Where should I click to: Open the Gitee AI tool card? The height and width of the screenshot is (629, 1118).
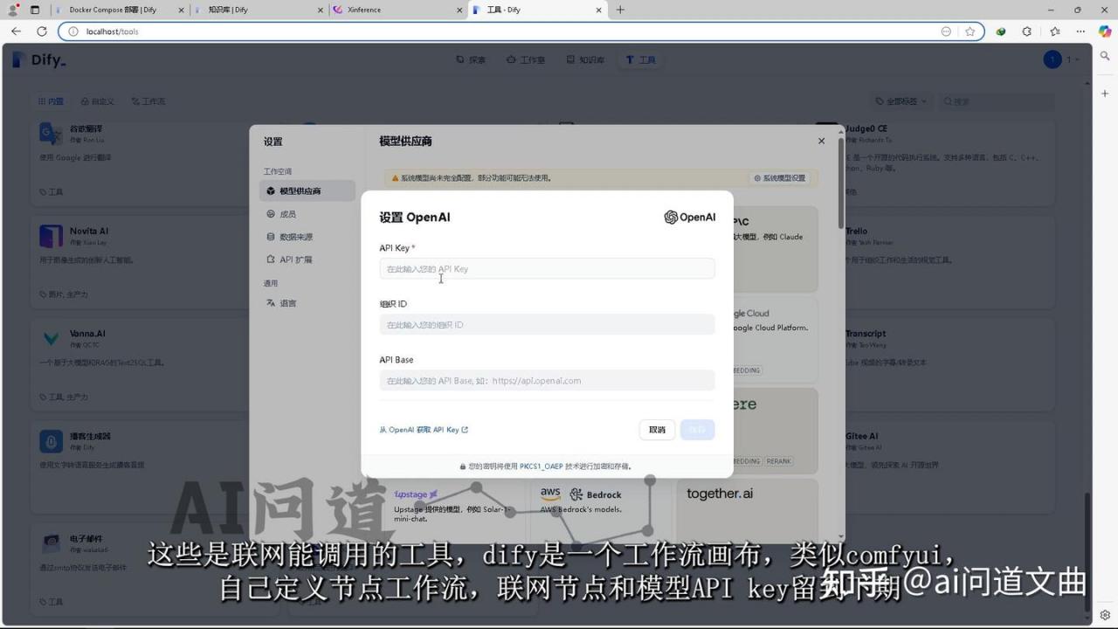[x=949, y=467]
